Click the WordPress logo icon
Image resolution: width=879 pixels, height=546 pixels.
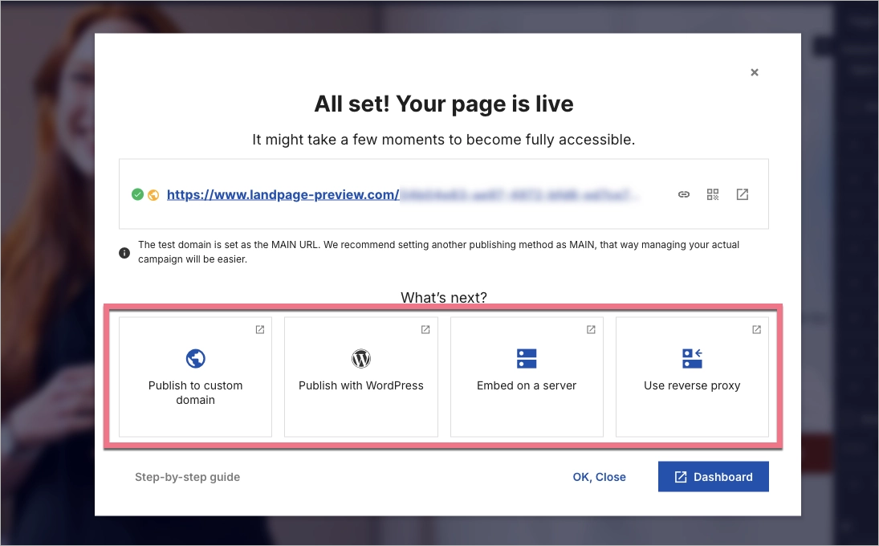(360, 358)
